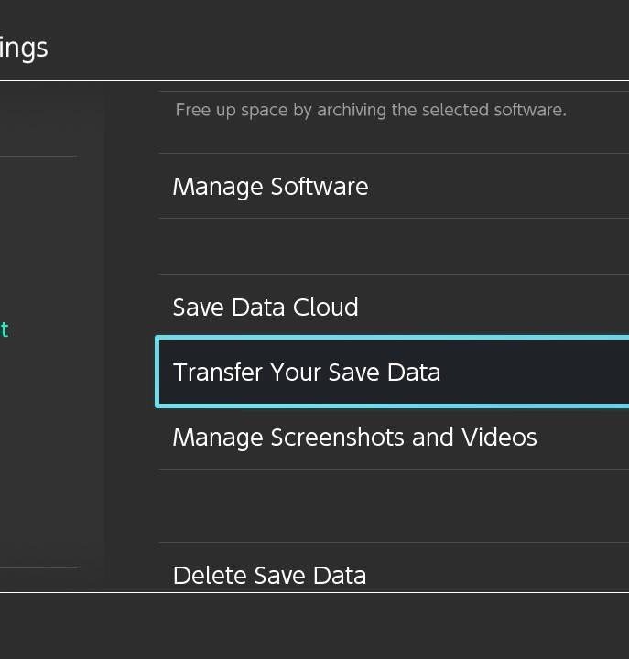Click the teal highlighted sidebar category
This screenshot has width=629, height=659.
[5, 329]
